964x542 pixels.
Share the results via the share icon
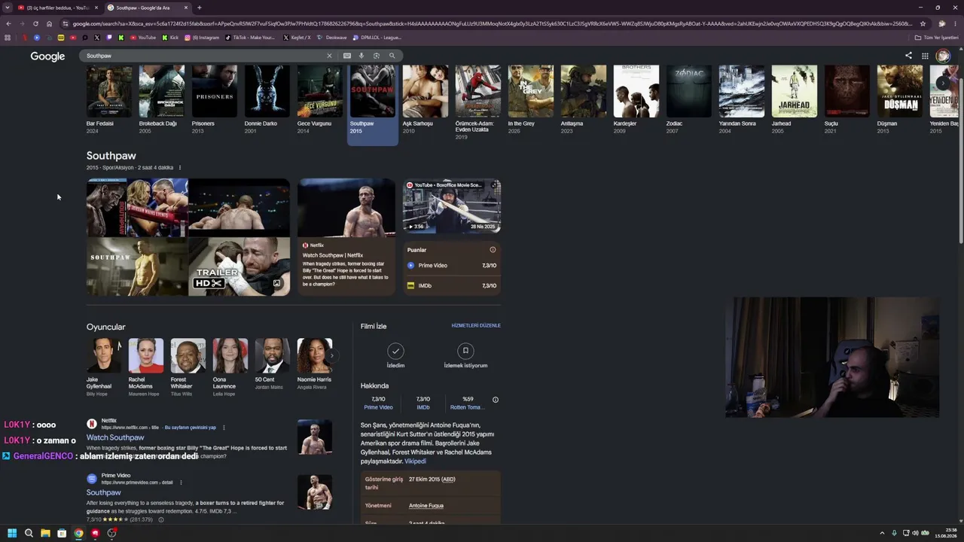tap(908, 56)
